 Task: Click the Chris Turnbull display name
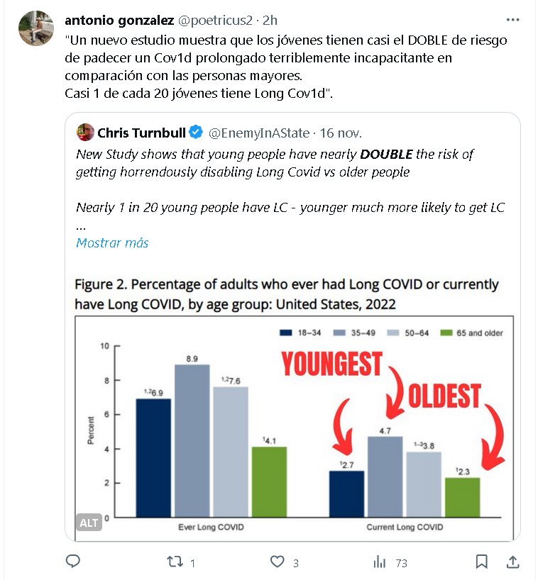[141, 133]
